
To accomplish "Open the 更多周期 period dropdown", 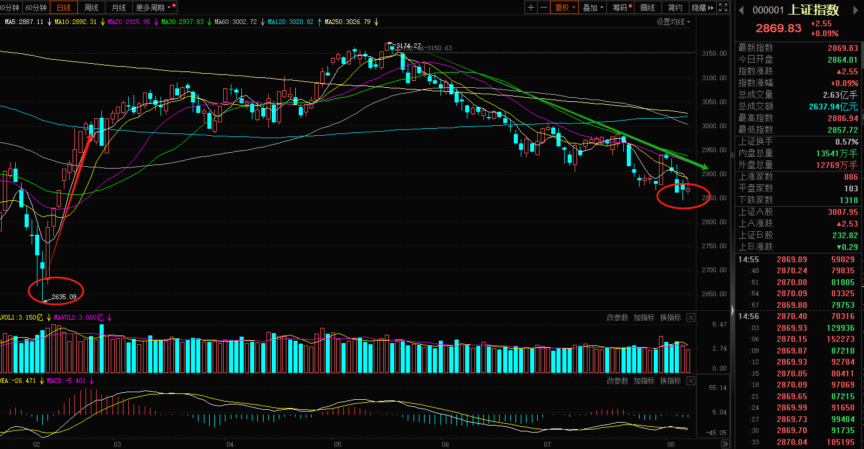I will [x=155, y=8].
